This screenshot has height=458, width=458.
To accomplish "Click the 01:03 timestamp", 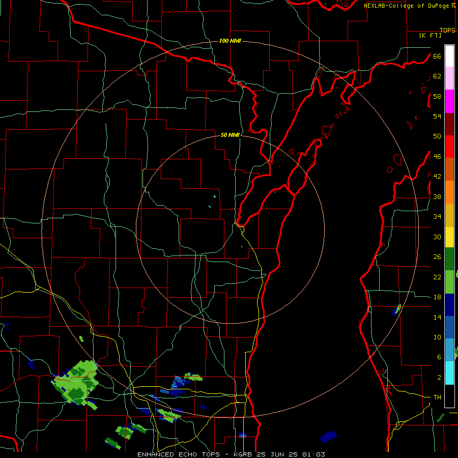I will [313, 454].
